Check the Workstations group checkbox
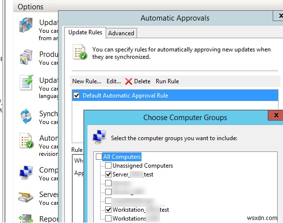This screenshot has width=283, height=223. tap(108, 218)
